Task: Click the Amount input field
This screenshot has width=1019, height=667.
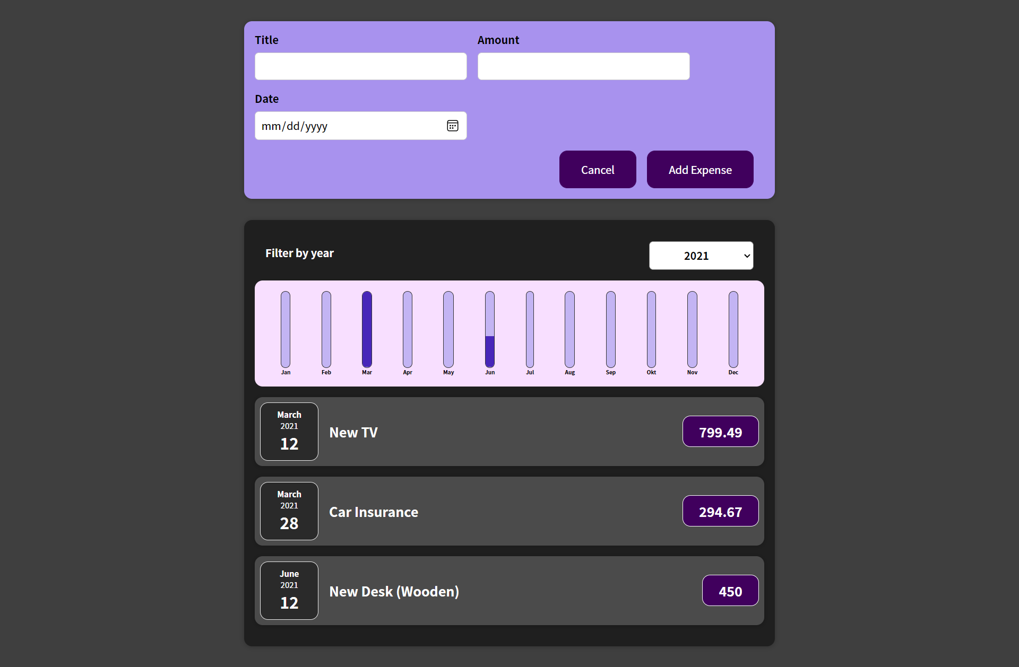Action: (583, 66)
